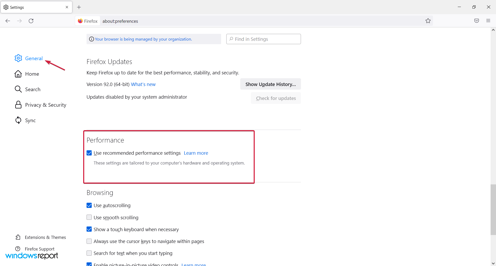496x266 pixels.
Task: Click the 'These settings are tailored' description text
Action: [169, 163]
